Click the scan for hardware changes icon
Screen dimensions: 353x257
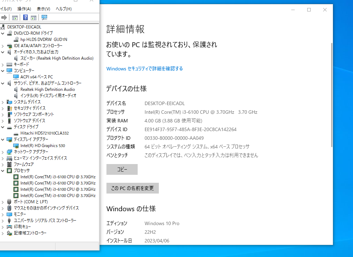point(44,18)
